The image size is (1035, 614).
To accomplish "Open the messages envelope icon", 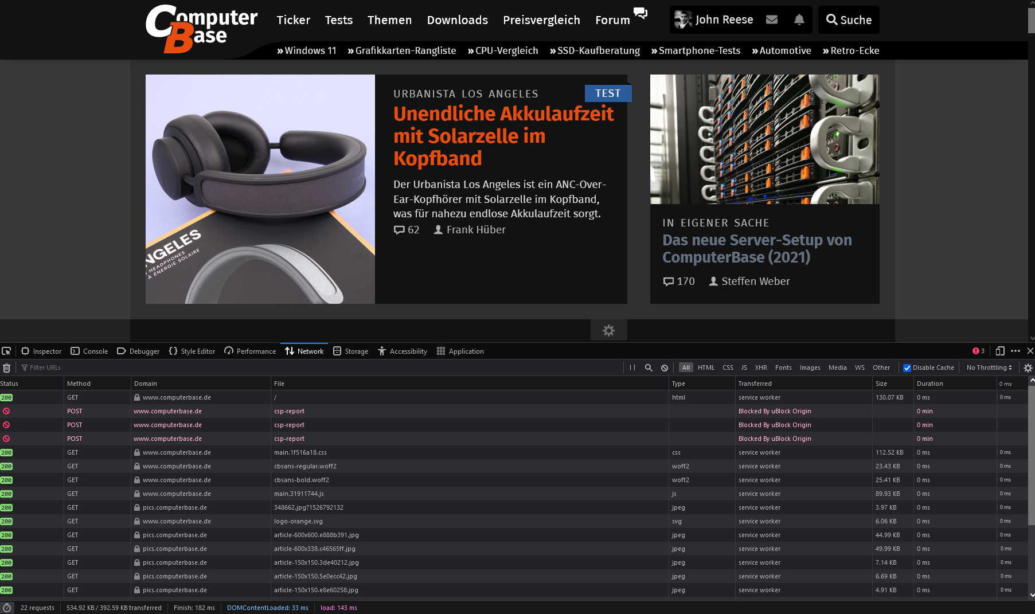I will pyautogui.click(x=772, y=19).
